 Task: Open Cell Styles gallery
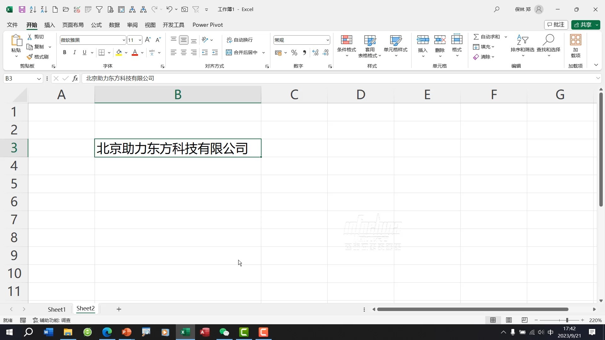pos(395,46)
